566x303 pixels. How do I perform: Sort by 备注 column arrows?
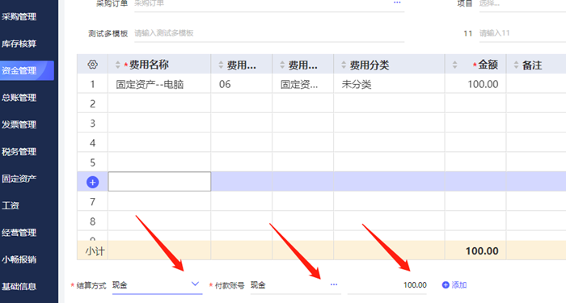(516, 65)
